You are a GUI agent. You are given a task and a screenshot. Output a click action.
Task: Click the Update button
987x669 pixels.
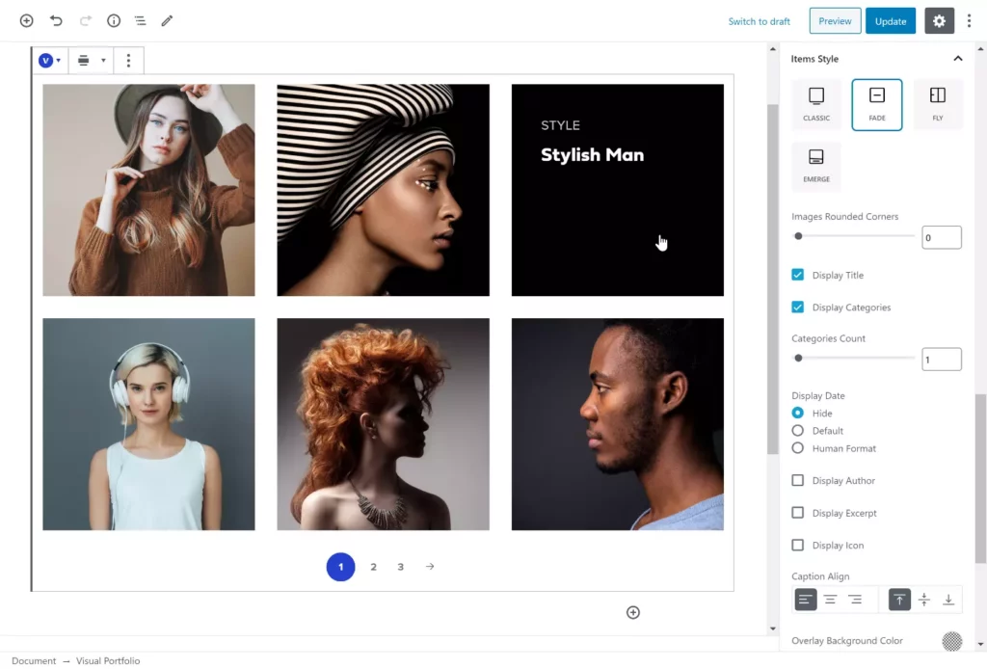click(x=890, y=21)
